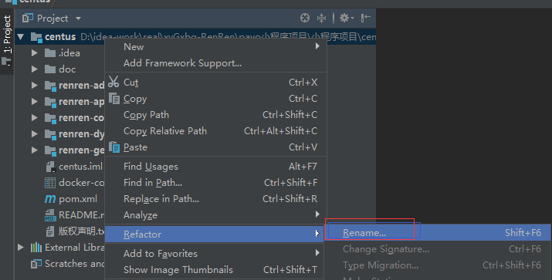Viewport: 552px width, 280px height.
Task: Open the Project panel settings gear
Action: point(346,18)
